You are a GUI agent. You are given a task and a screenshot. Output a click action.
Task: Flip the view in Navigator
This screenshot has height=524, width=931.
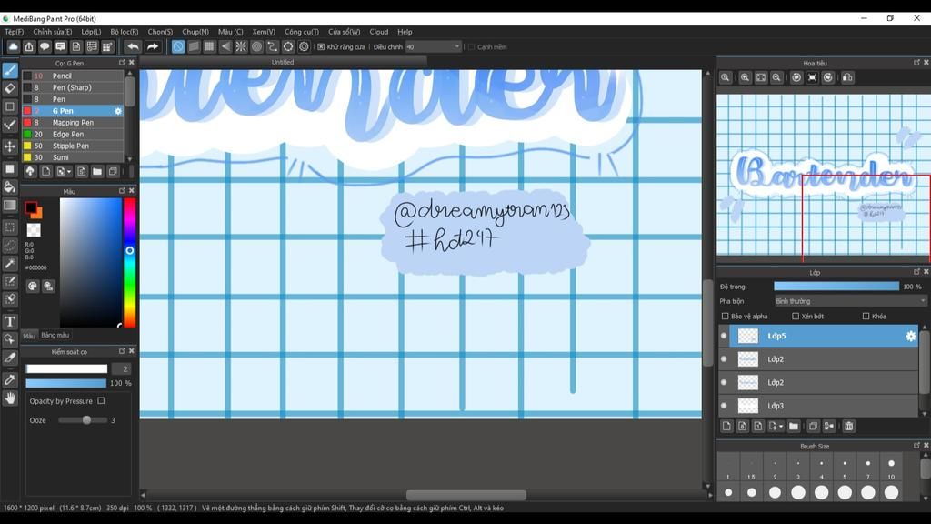tap(848, 78)
